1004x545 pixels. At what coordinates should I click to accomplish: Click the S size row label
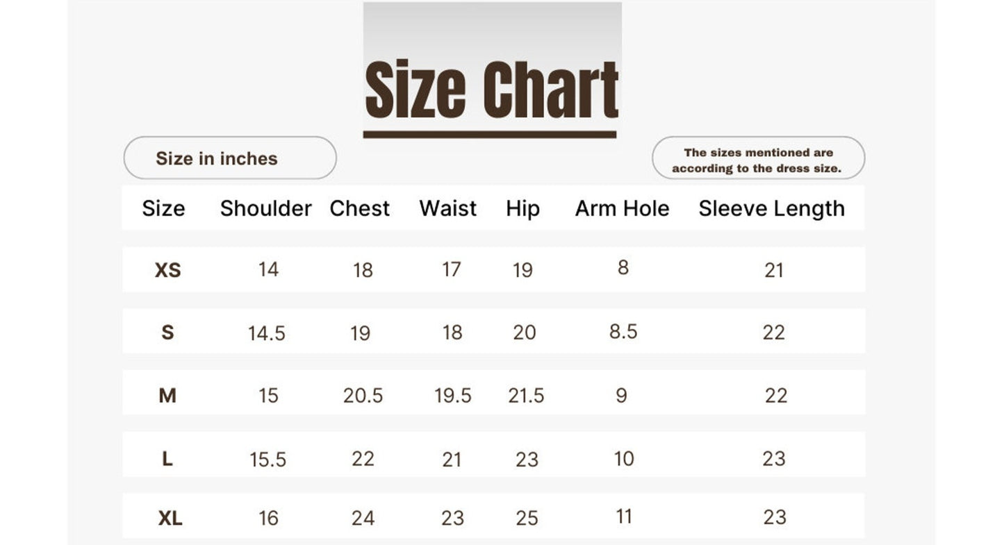click(167, 333)
